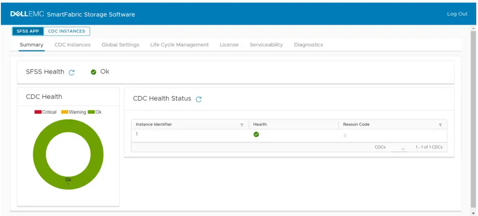Viewport: 478px width, 216px height.
Task: Click the vertical scrollbar down arrow
Action: (x=474, y=213)
